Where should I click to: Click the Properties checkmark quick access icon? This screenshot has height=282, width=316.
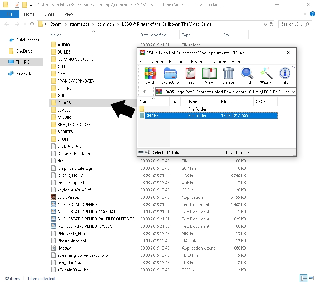tap(17, 4)
